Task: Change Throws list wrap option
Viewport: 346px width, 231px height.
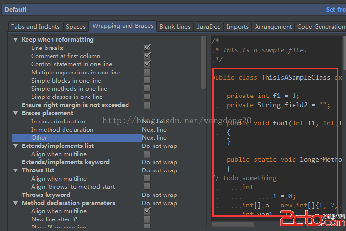Action: click(160, 170)
